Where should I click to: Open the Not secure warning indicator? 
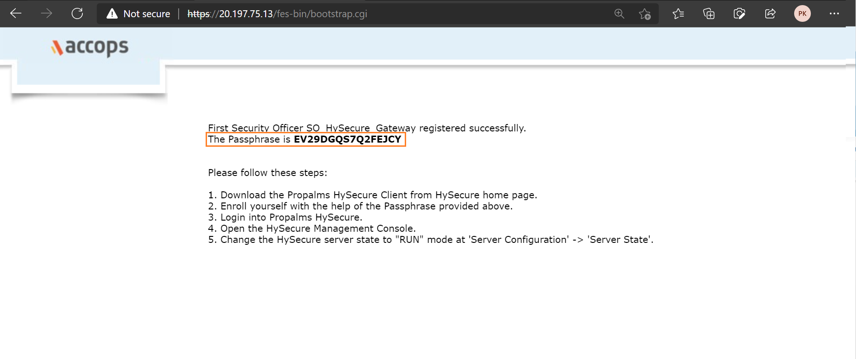pos(138,14)
